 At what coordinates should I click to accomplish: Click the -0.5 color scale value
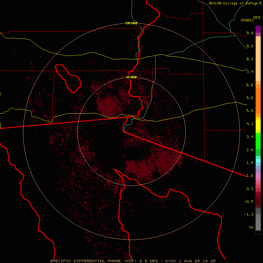click(x=249, y=202)
